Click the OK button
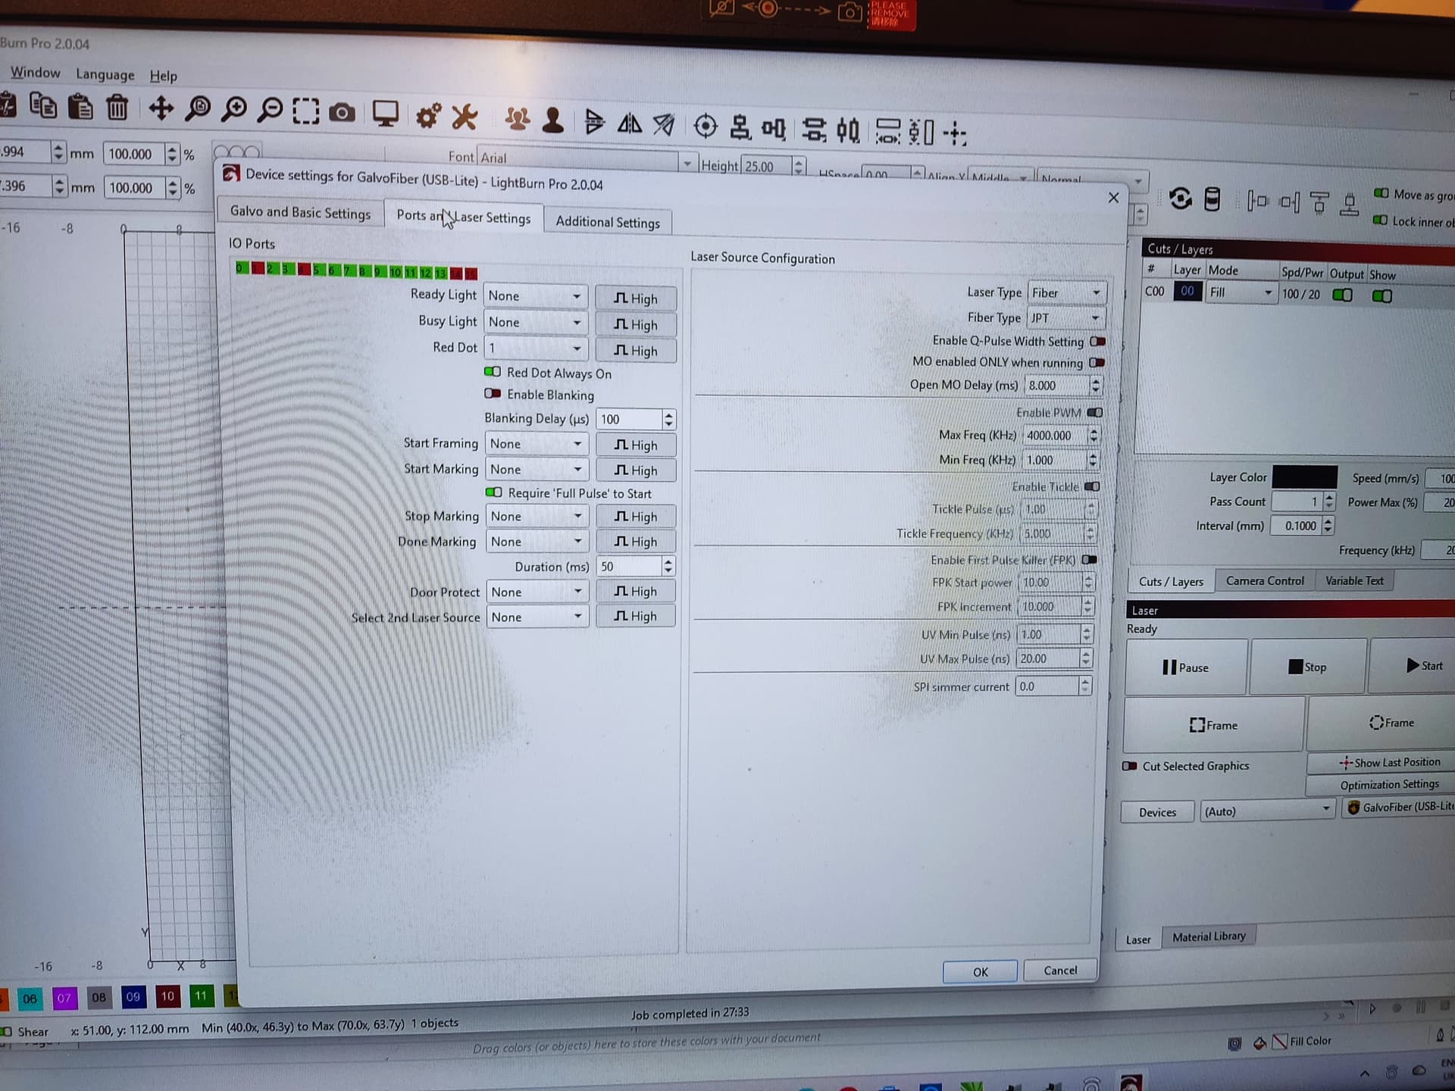This screenshot has width=1455, height=1091. [980, 971]
